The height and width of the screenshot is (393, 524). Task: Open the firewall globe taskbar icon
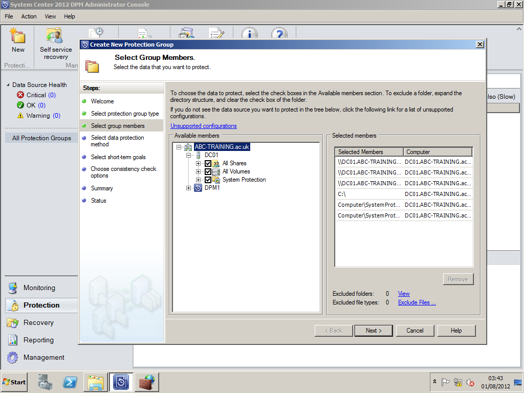coord(146,382)
